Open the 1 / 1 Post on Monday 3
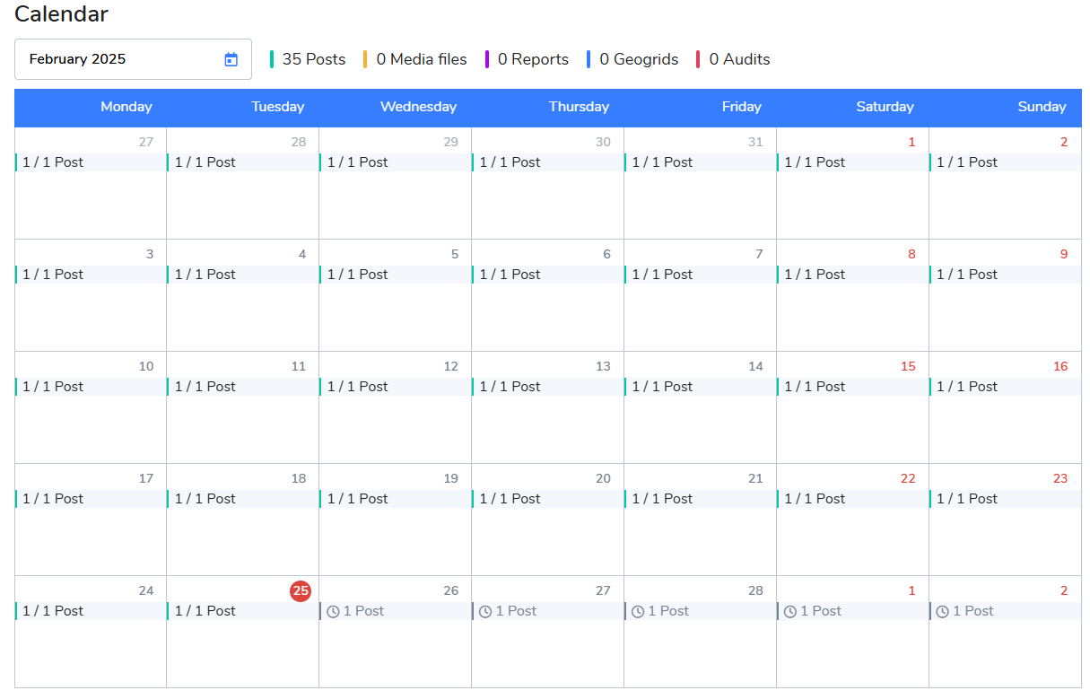This screenshot has width=1090, height=699. coord(53,275)
